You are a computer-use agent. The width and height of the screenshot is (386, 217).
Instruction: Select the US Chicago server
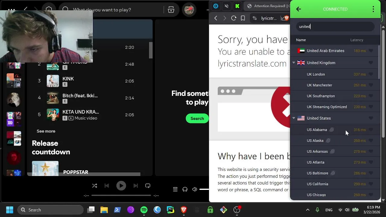click(335, 195)
